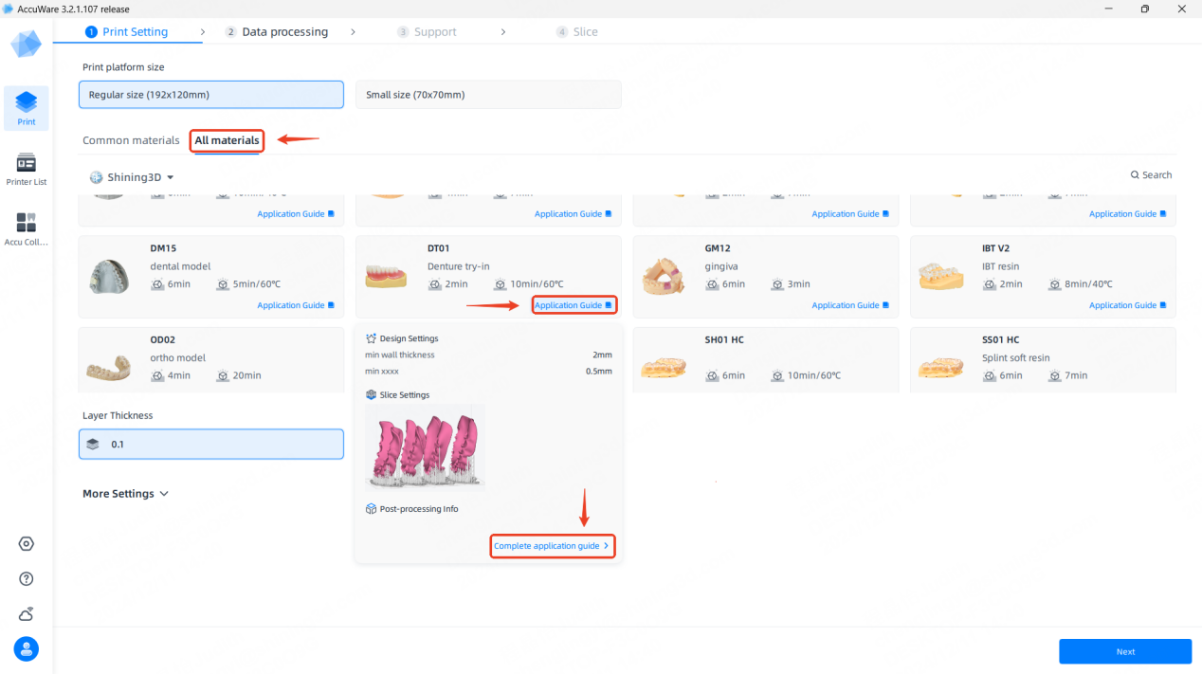This screenshot has width=1202, height=674.
Task: Select Regular size (192x120mm) platform
Action: (x=211, y=95)
